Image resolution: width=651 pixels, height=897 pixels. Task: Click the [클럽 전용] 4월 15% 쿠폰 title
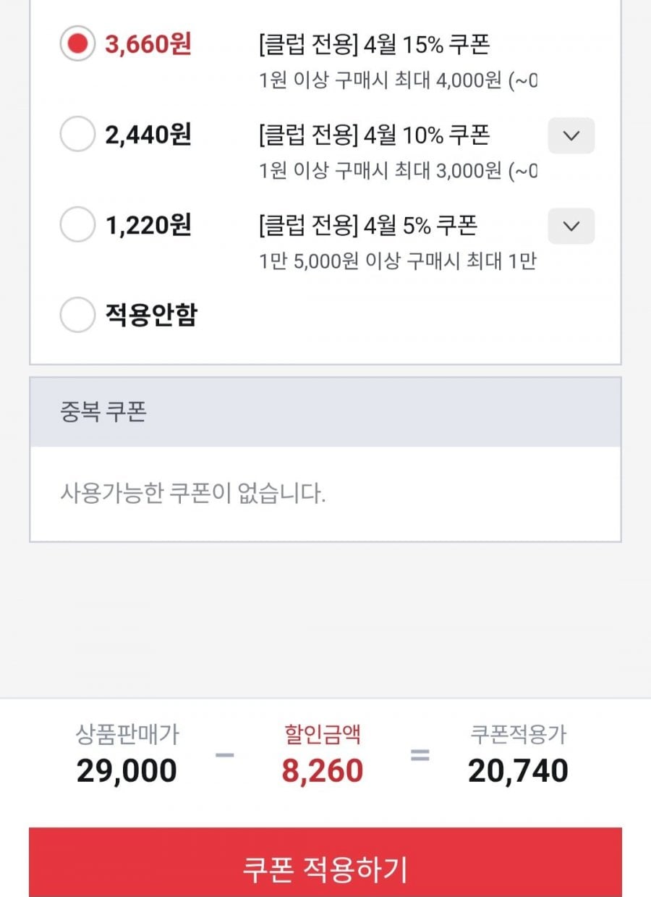[374, 45]
